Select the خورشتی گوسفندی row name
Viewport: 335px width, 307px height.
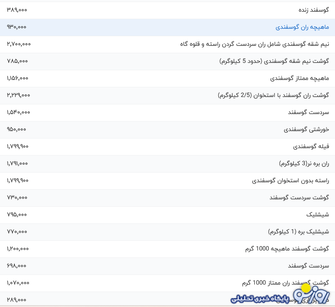306,129
